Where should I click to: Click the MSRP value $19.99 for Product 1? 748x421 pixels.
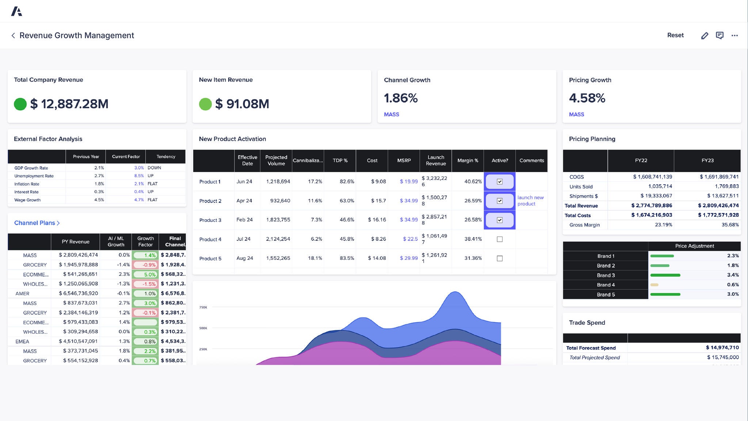click(408, 181)
